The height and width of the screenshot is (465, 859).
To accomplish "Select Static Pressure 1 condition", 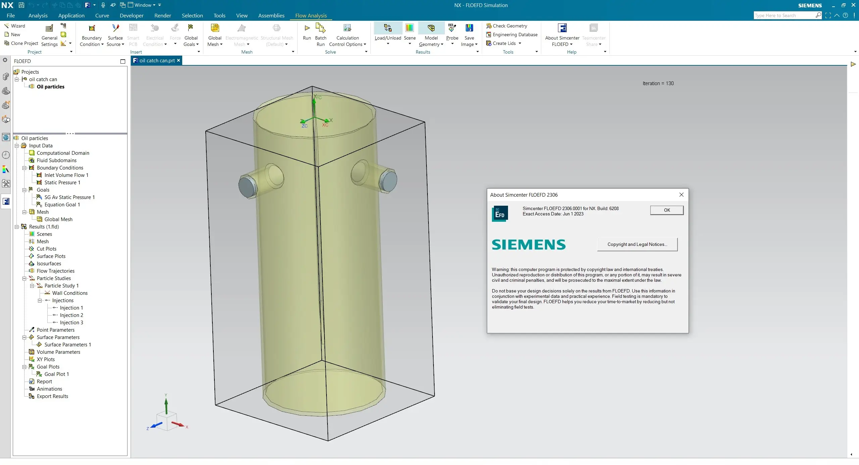I will pos(62,183).
